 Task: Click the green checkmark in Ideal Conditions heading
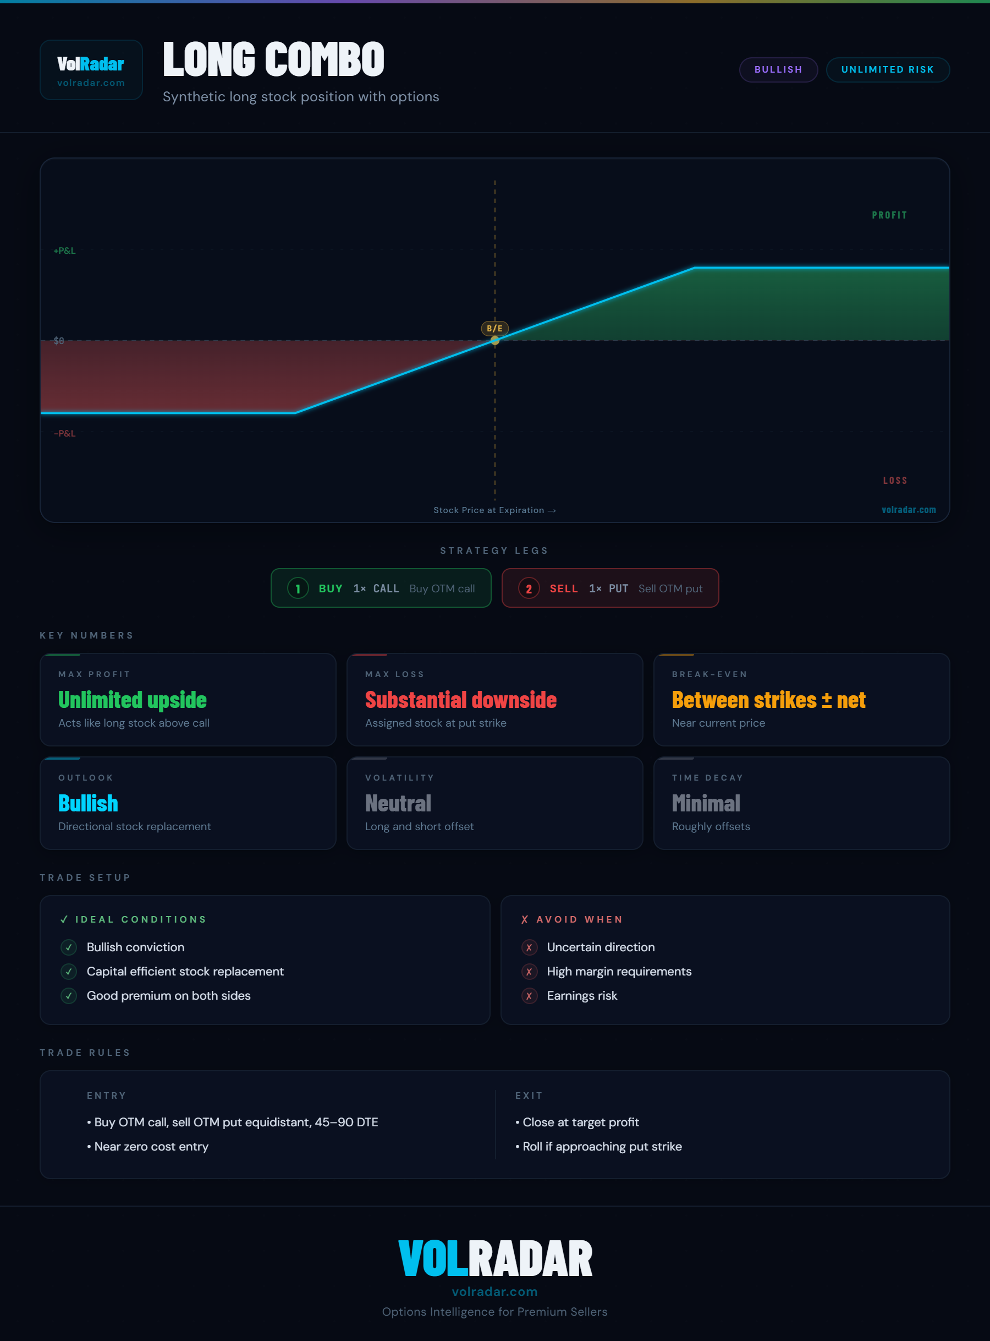pyautogui.click(x=64, y=919)
